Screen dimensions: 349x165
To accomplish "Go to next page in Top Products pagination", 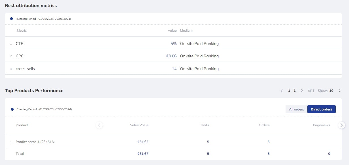I will pyautogui.click(x=302, y=91).
